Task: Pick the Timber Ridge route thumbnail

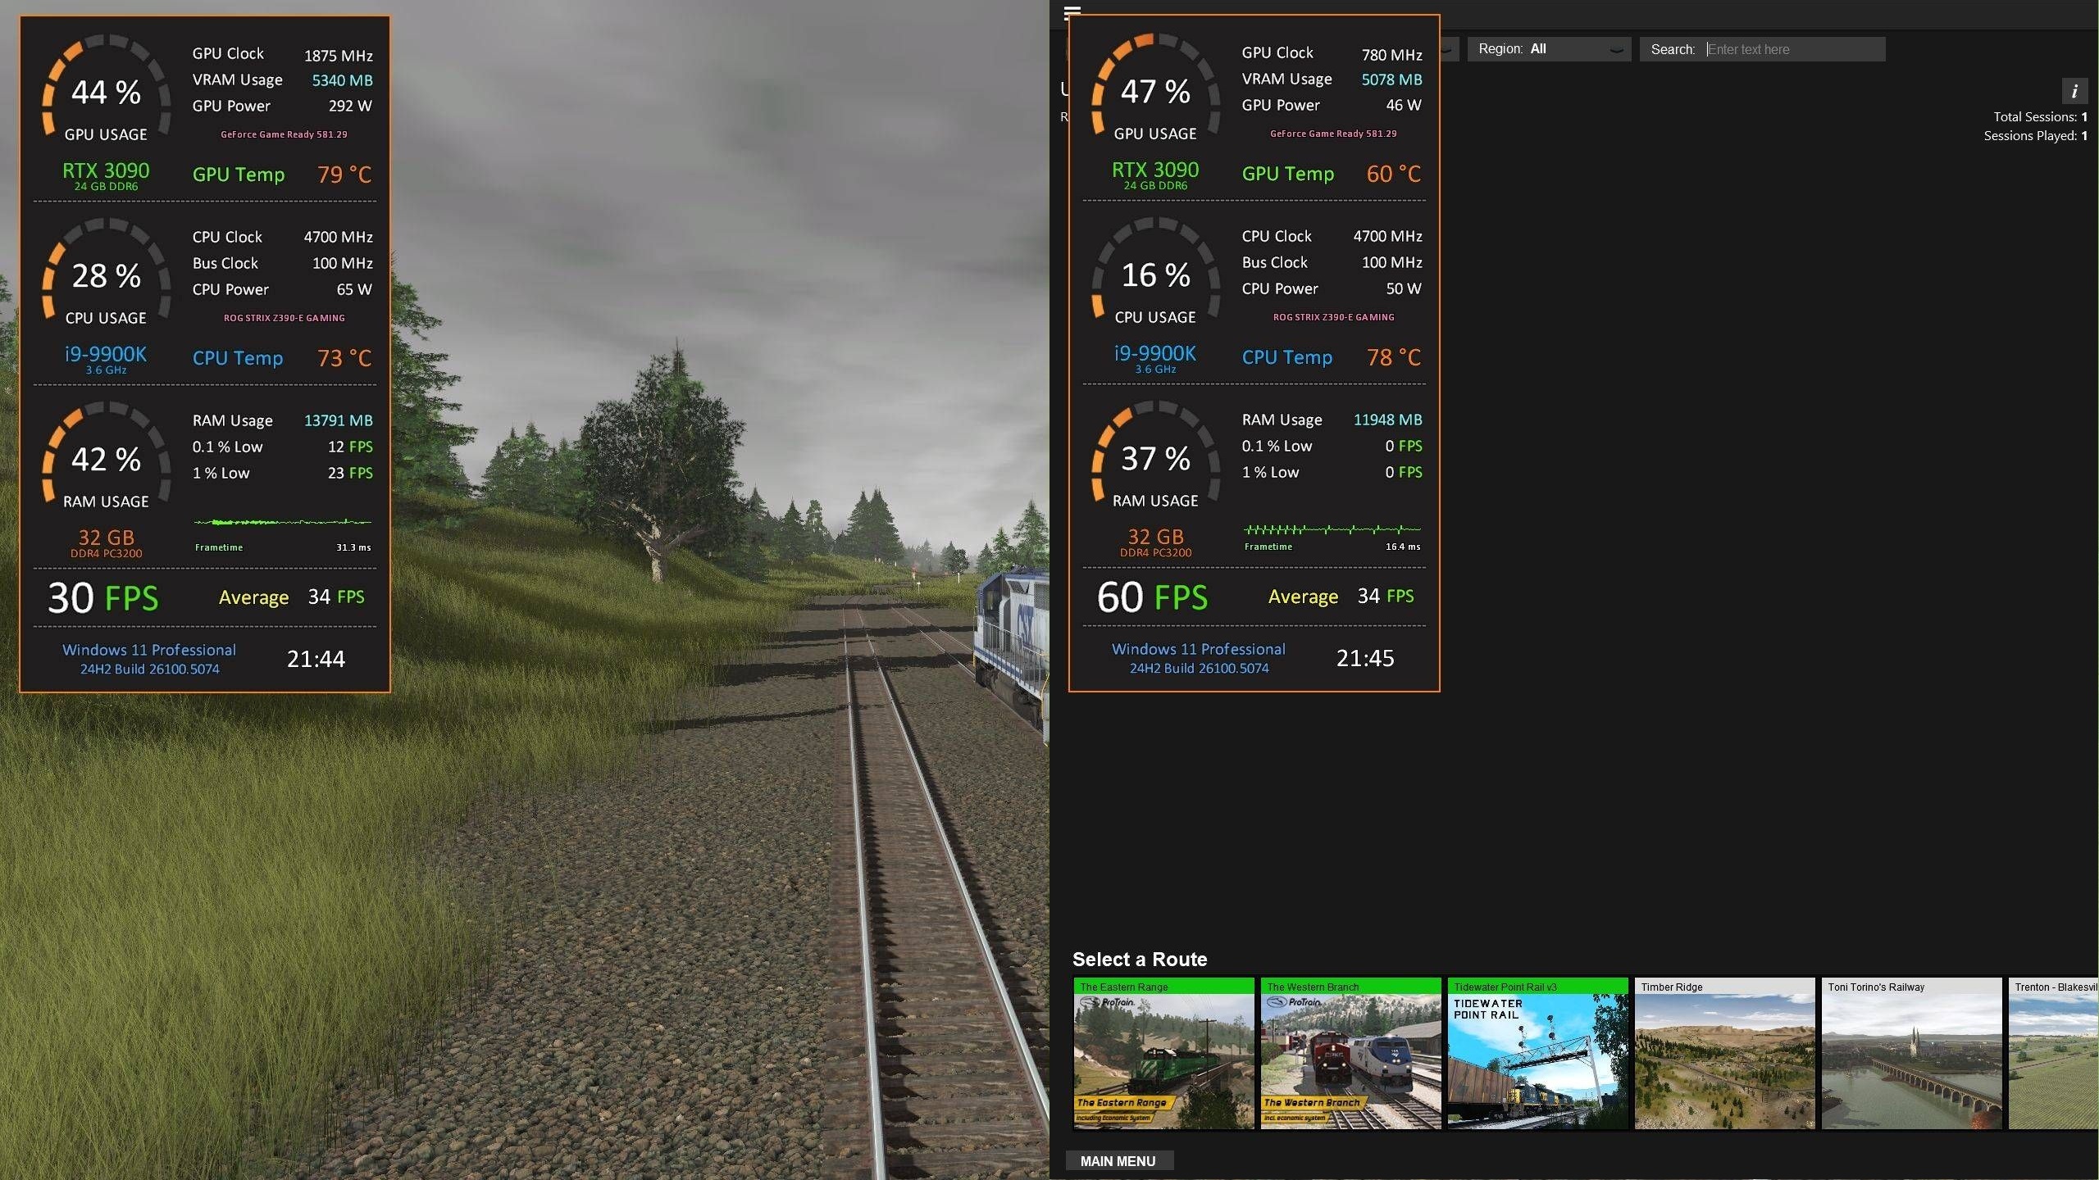Action: [x=1724, y=1054]
